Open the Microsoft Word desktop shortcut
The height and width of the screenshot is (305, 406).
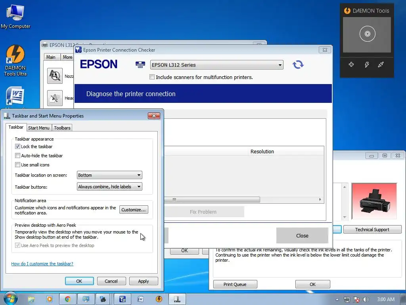15,97
